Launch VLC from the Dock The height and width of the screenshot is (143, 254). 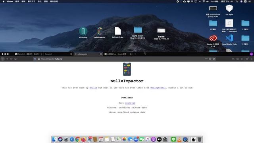179,139
